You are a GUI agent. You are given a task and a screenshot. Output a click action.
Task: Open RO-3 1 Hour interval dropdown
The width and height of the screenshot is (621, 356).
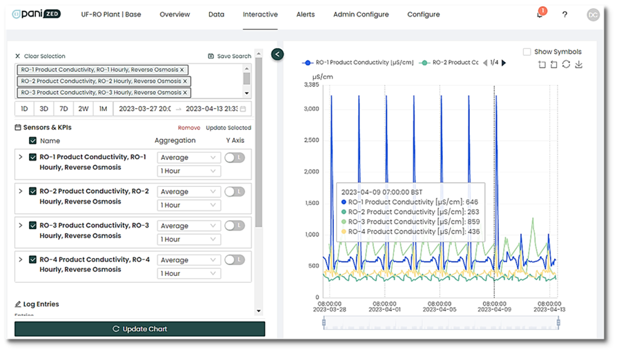click(188, 239)
